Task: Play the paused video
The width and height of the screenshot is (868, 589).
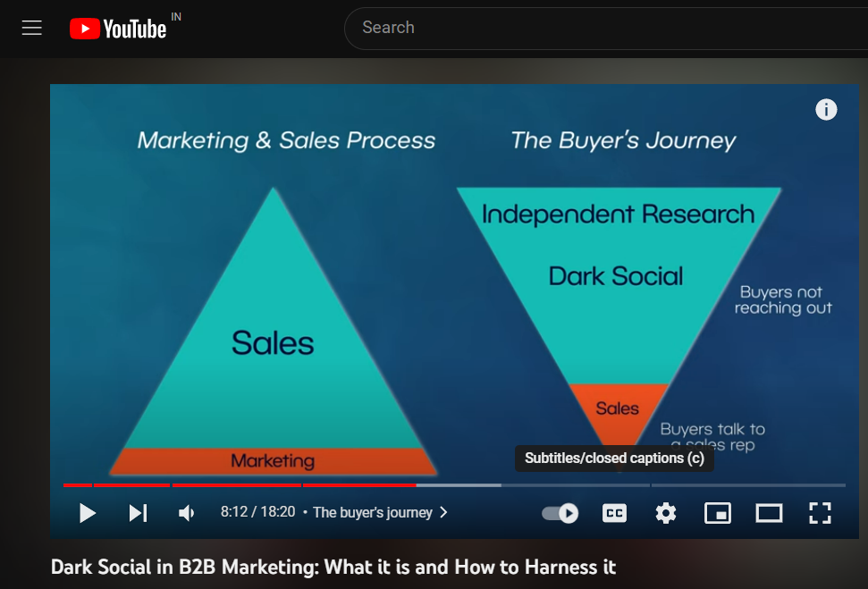Action: click(x=88, y=513)
